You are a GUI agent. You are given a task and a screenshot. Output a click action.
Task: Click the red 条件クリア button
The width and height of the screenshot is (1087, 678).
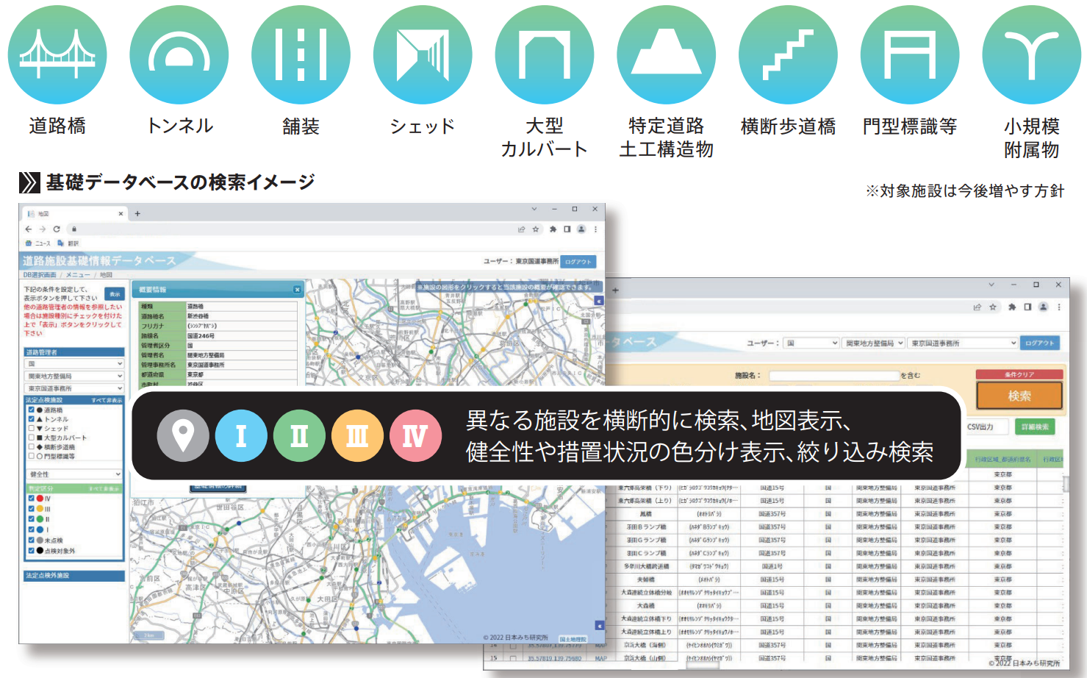click(1019, 374)
